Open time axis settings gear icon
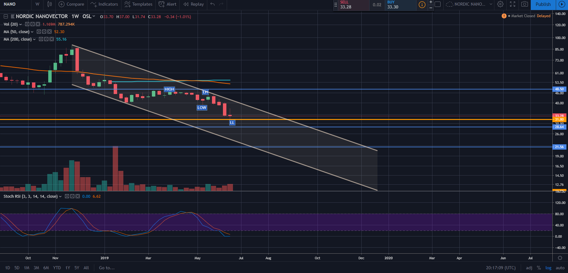The image size is (568, 273). point(560,258)
